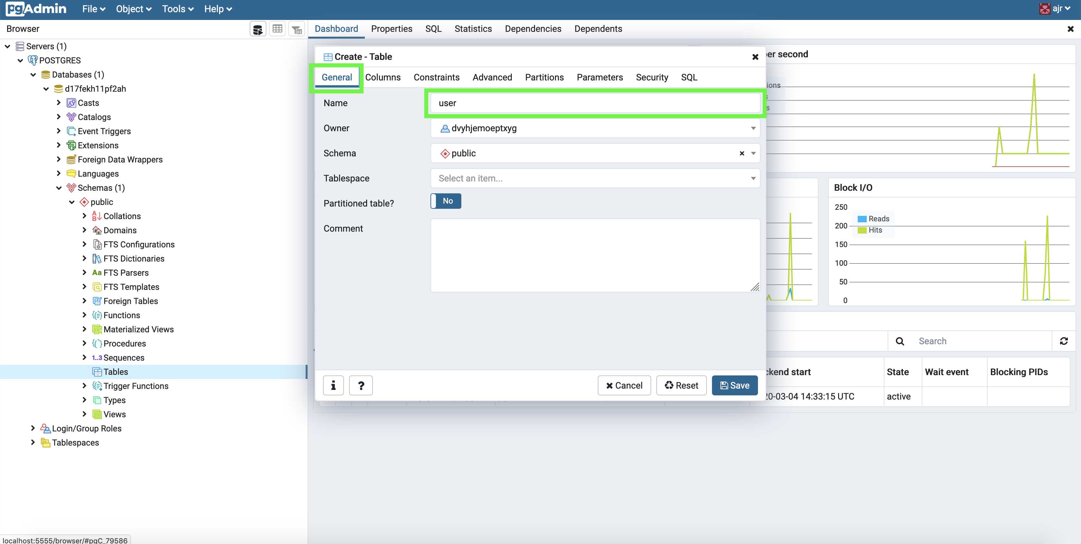
Task: Click the Reset button
Action: click(x=681, y=385)
